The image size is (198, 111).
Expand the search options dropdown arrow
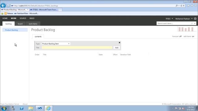pos(195,23)
